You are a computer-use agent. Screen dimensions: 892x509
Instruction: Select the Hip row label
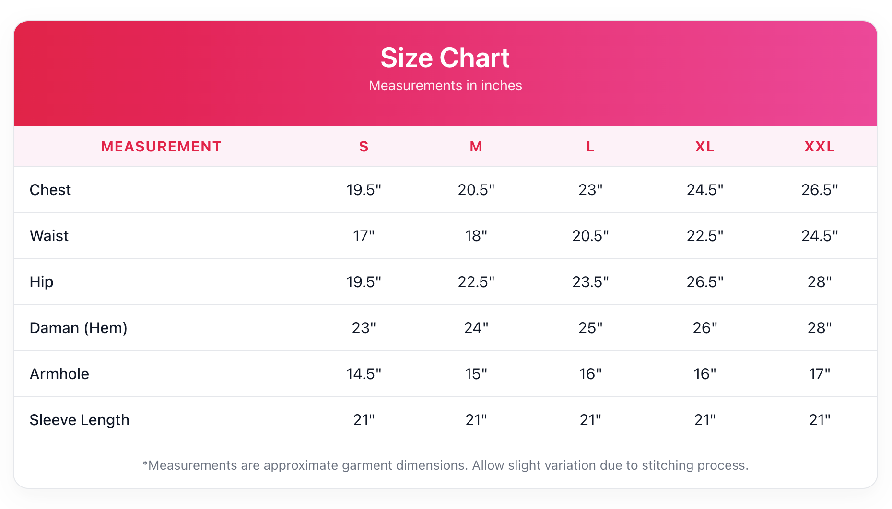(x=42, y=282)
